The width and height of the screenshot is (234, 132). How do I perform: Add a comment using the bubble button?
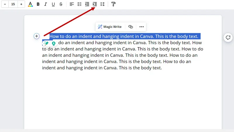[228, 37]
